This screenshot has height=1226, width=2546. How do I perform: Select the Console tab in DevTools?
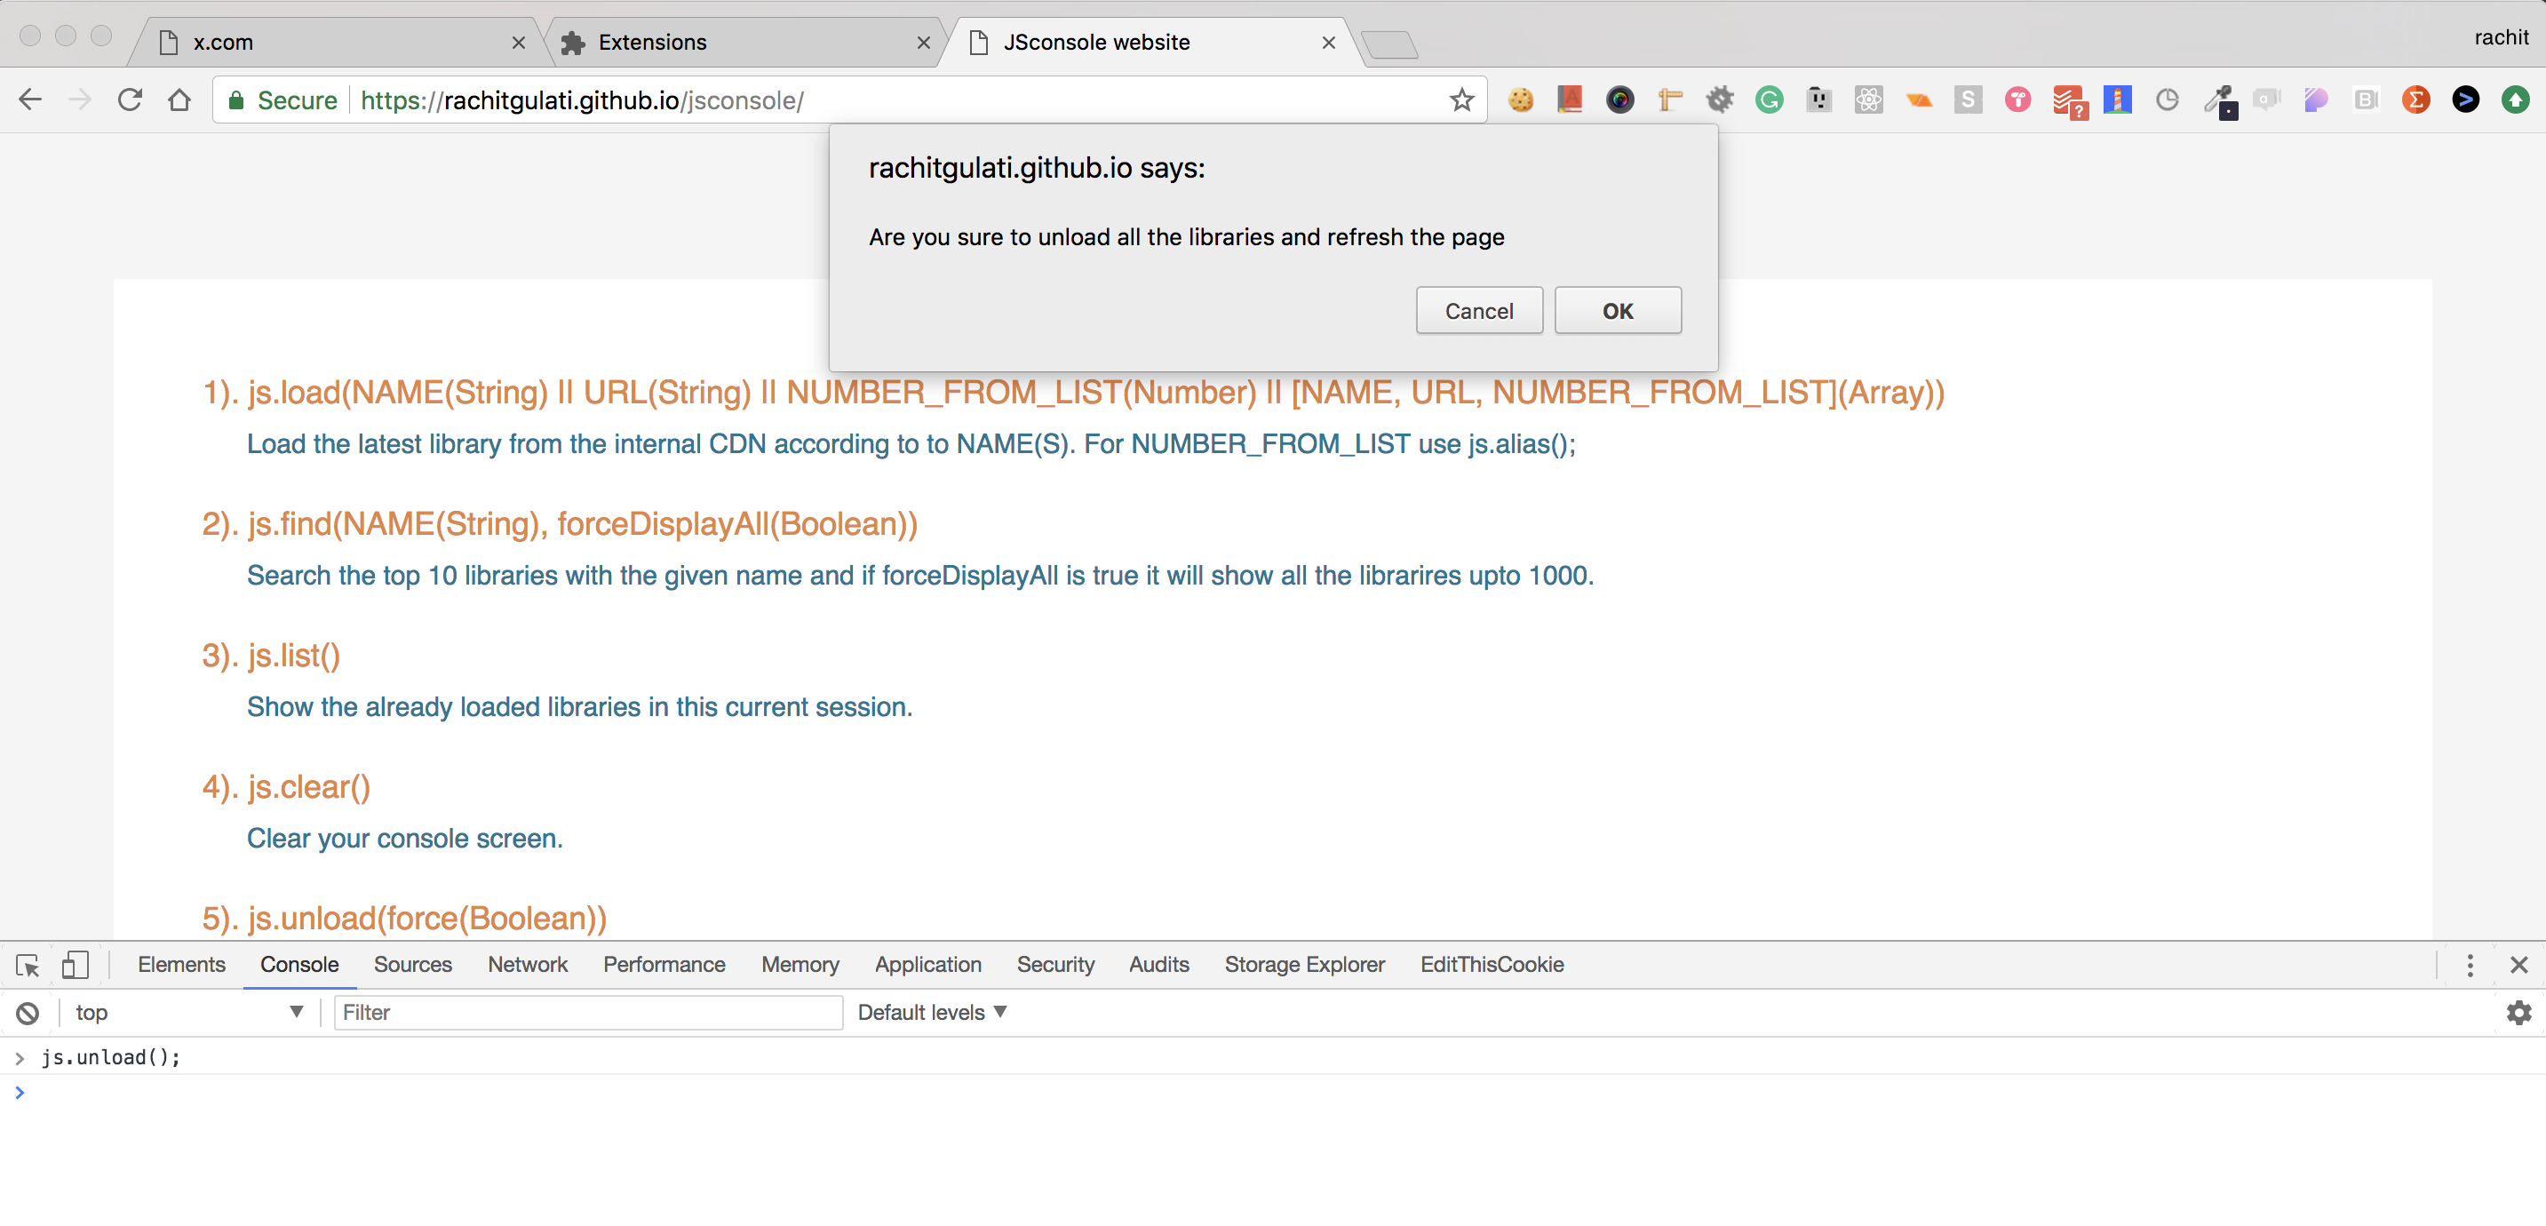click(x=298, y=965)
